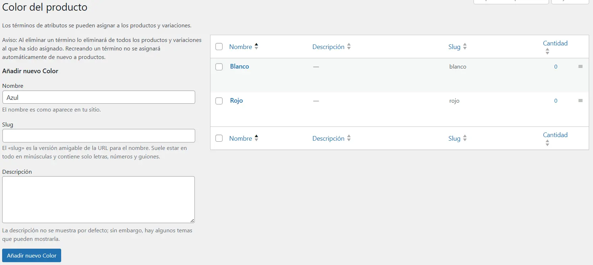Check the Blanco term checkbox
The image size is (593, 265).
219,67
